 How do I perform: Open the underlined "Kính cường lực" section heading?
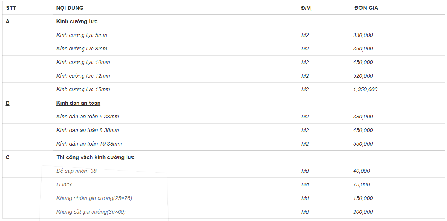pyautogui.click(x=77, y=21)
